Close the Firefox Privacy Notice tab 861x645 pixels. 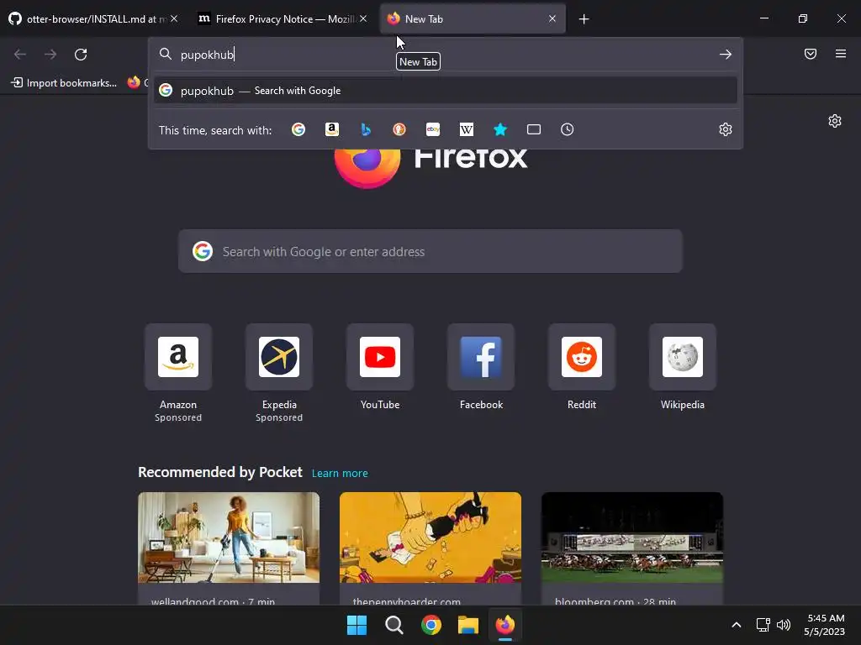[x=363, y=18]
